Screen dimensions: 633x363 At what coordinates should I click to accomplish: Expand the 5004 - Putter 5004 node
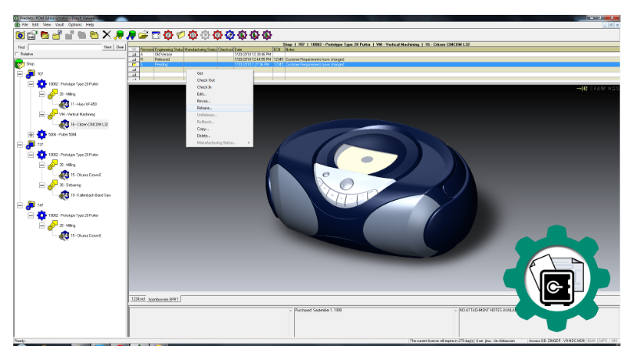31,134
